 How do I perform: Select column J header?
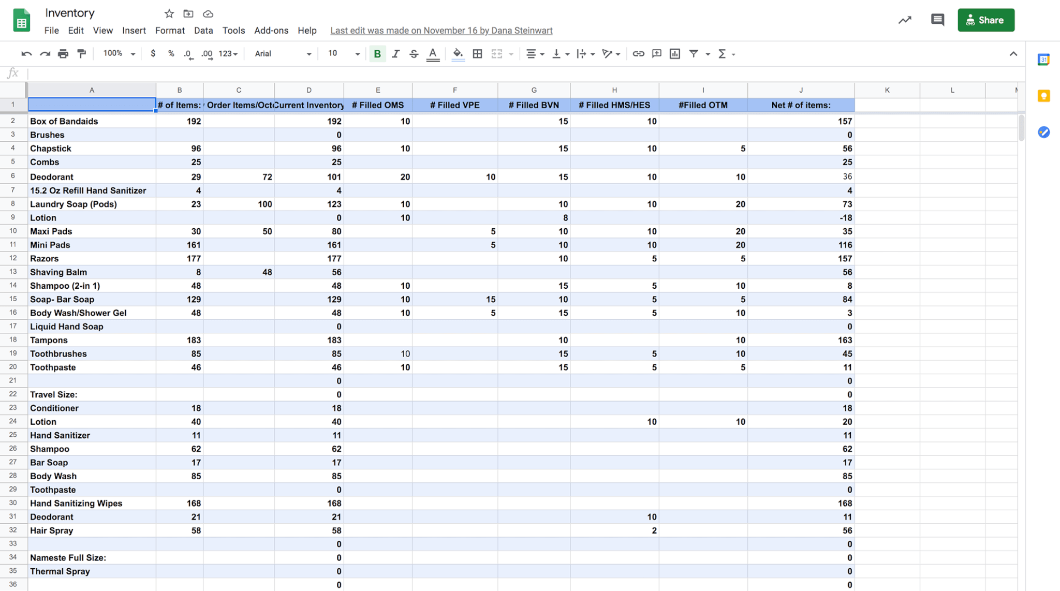coord(801,90)
